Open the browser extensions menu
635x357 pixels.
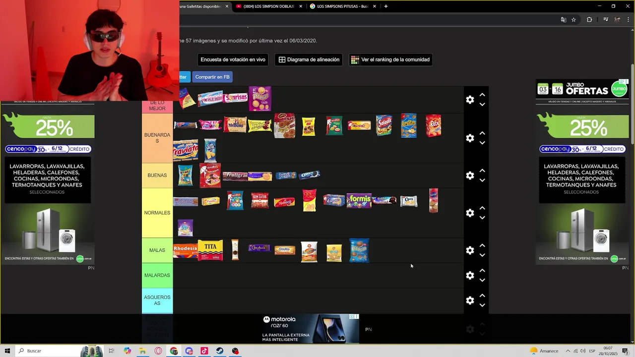(589, 20)
